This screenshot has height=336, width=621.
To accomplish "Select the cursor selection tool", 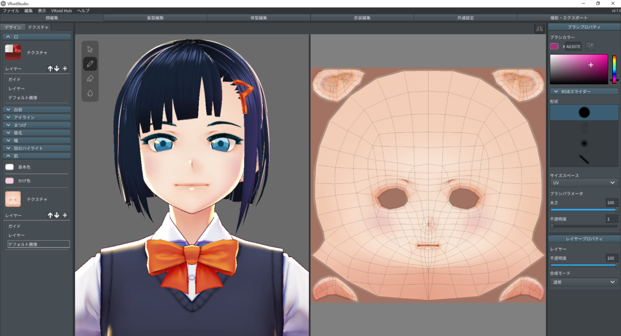I will pos(90,49).
